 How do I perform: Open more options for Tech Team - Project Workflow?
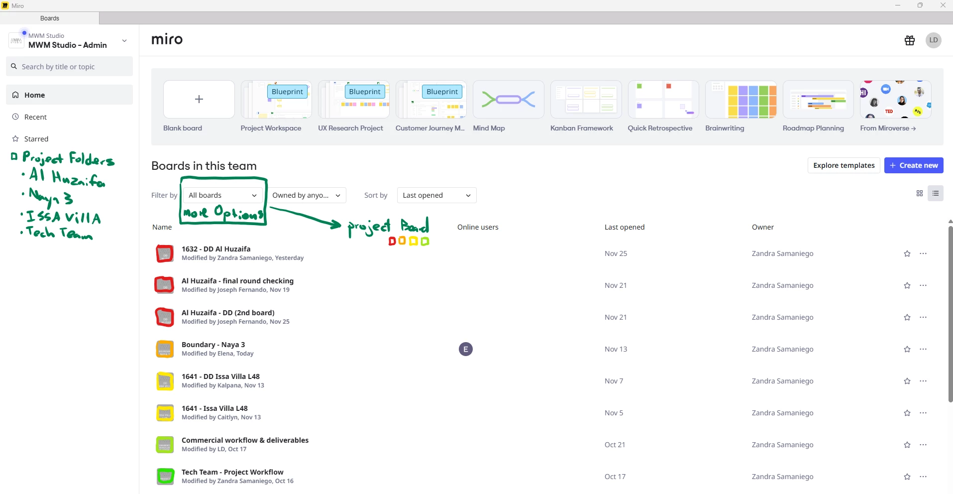[923, 477]
